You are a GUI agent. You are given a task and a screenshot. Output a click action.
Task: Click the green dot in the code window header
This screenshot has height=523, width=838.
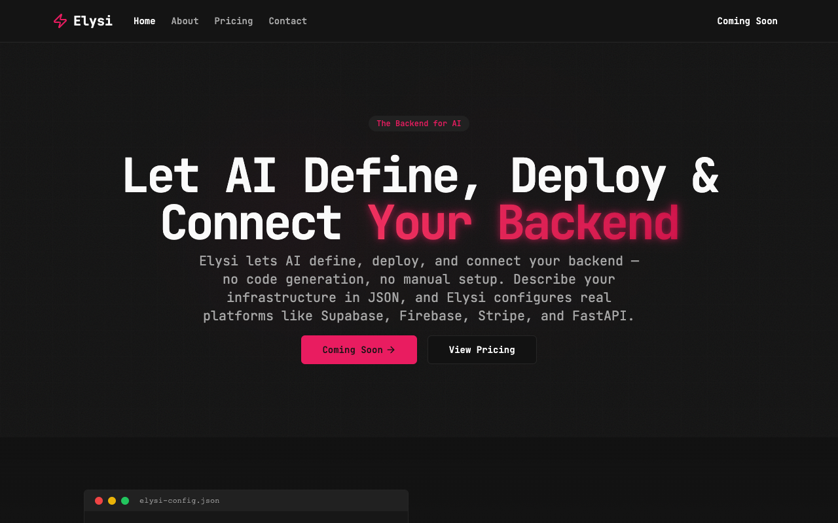click(124, 500)
